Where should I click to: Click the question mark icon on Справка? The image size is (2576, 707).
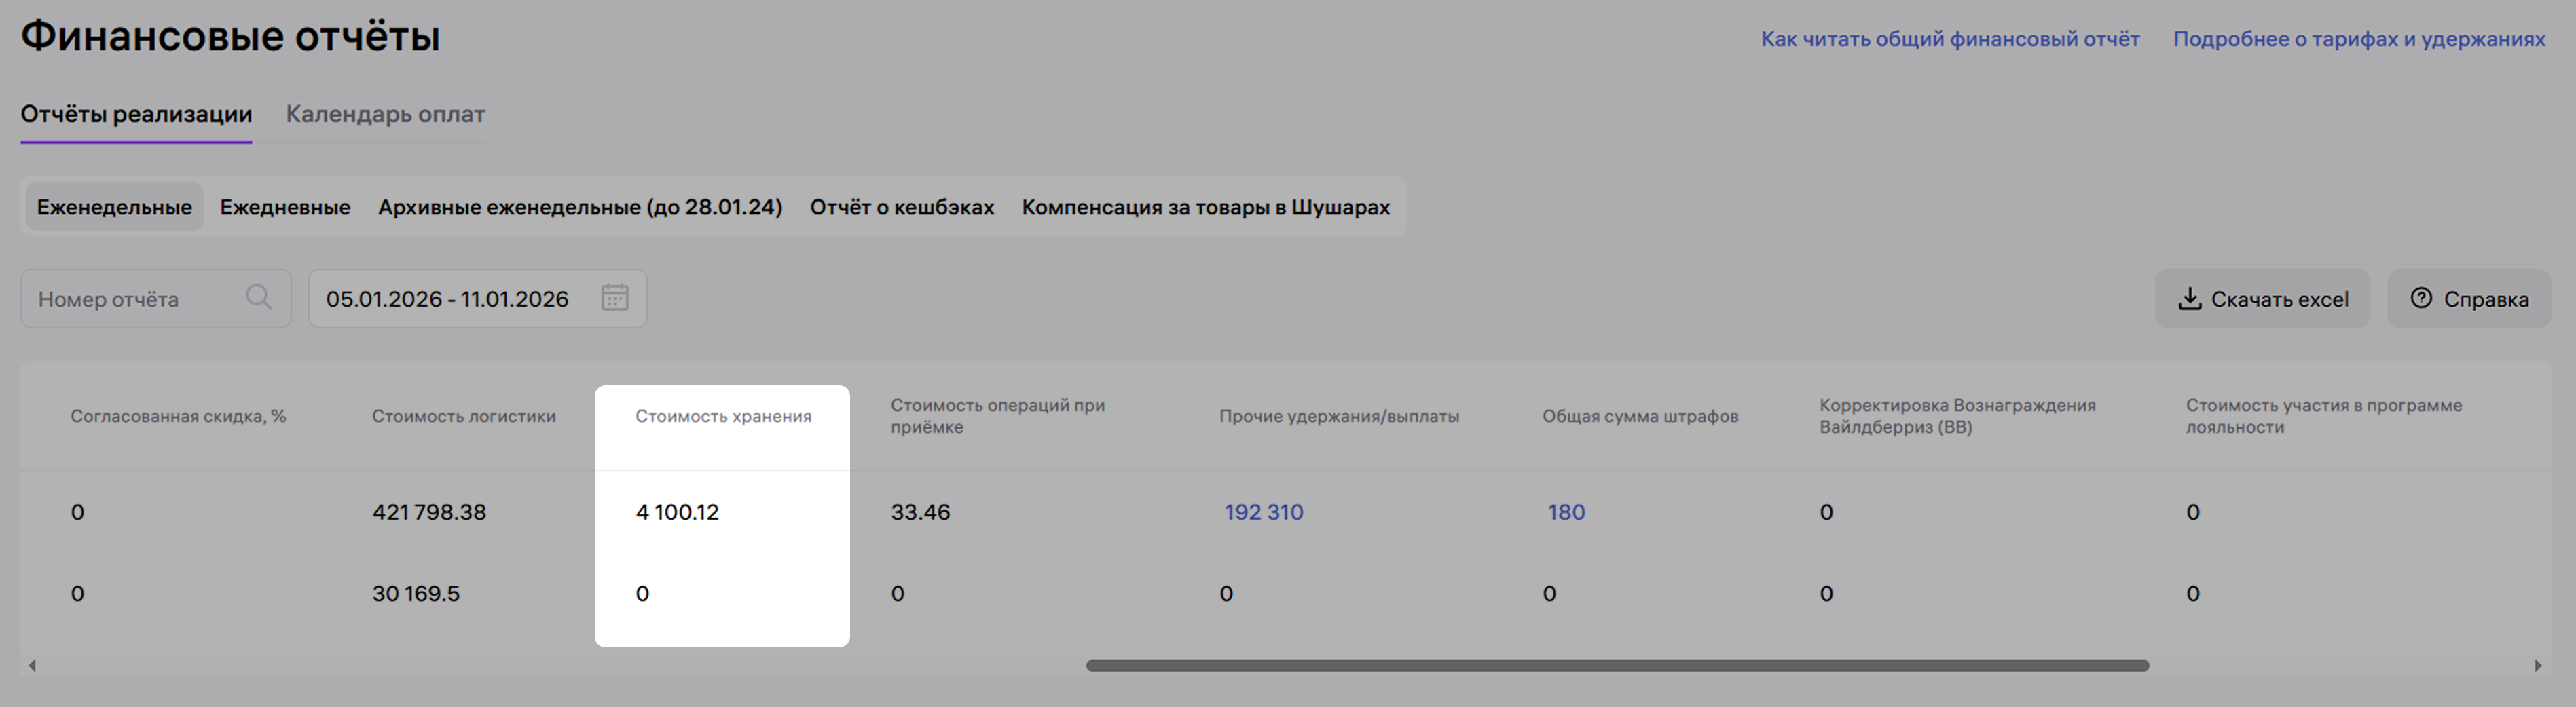(2420, 298)
